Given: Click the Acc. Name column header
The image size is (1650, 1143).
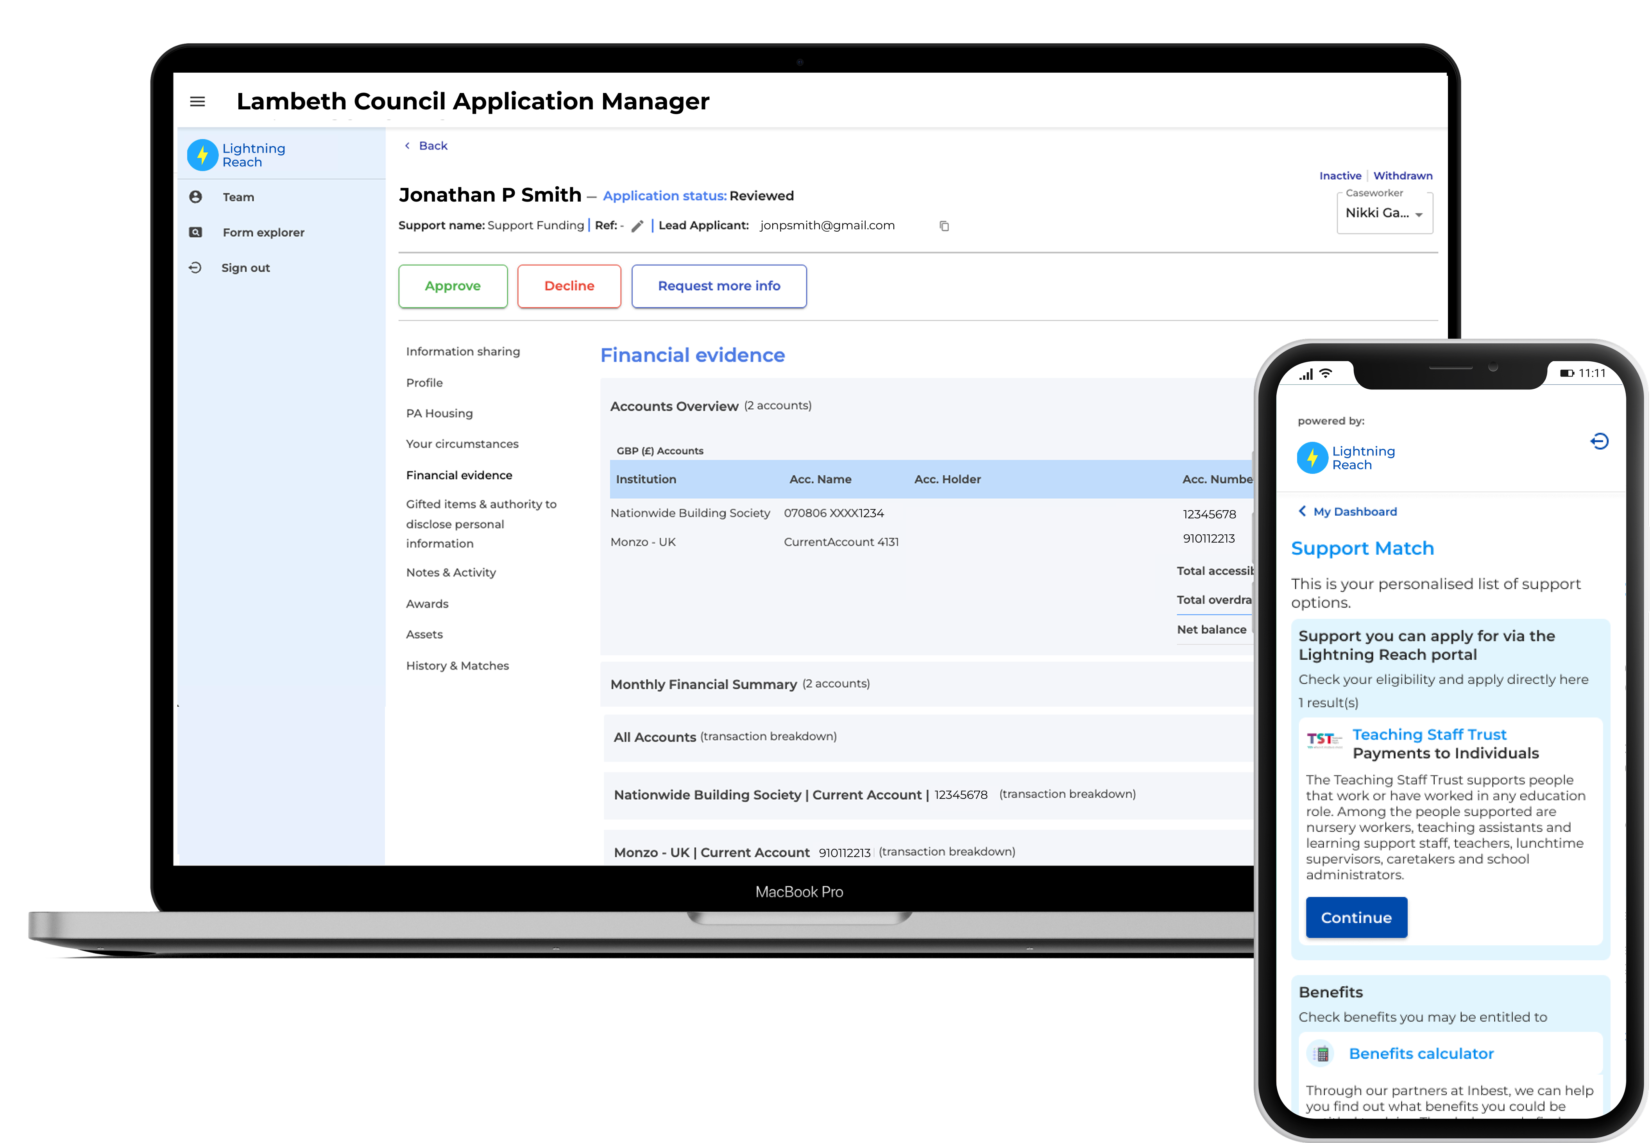Looking at the screenshot, I should click(820, 479).
